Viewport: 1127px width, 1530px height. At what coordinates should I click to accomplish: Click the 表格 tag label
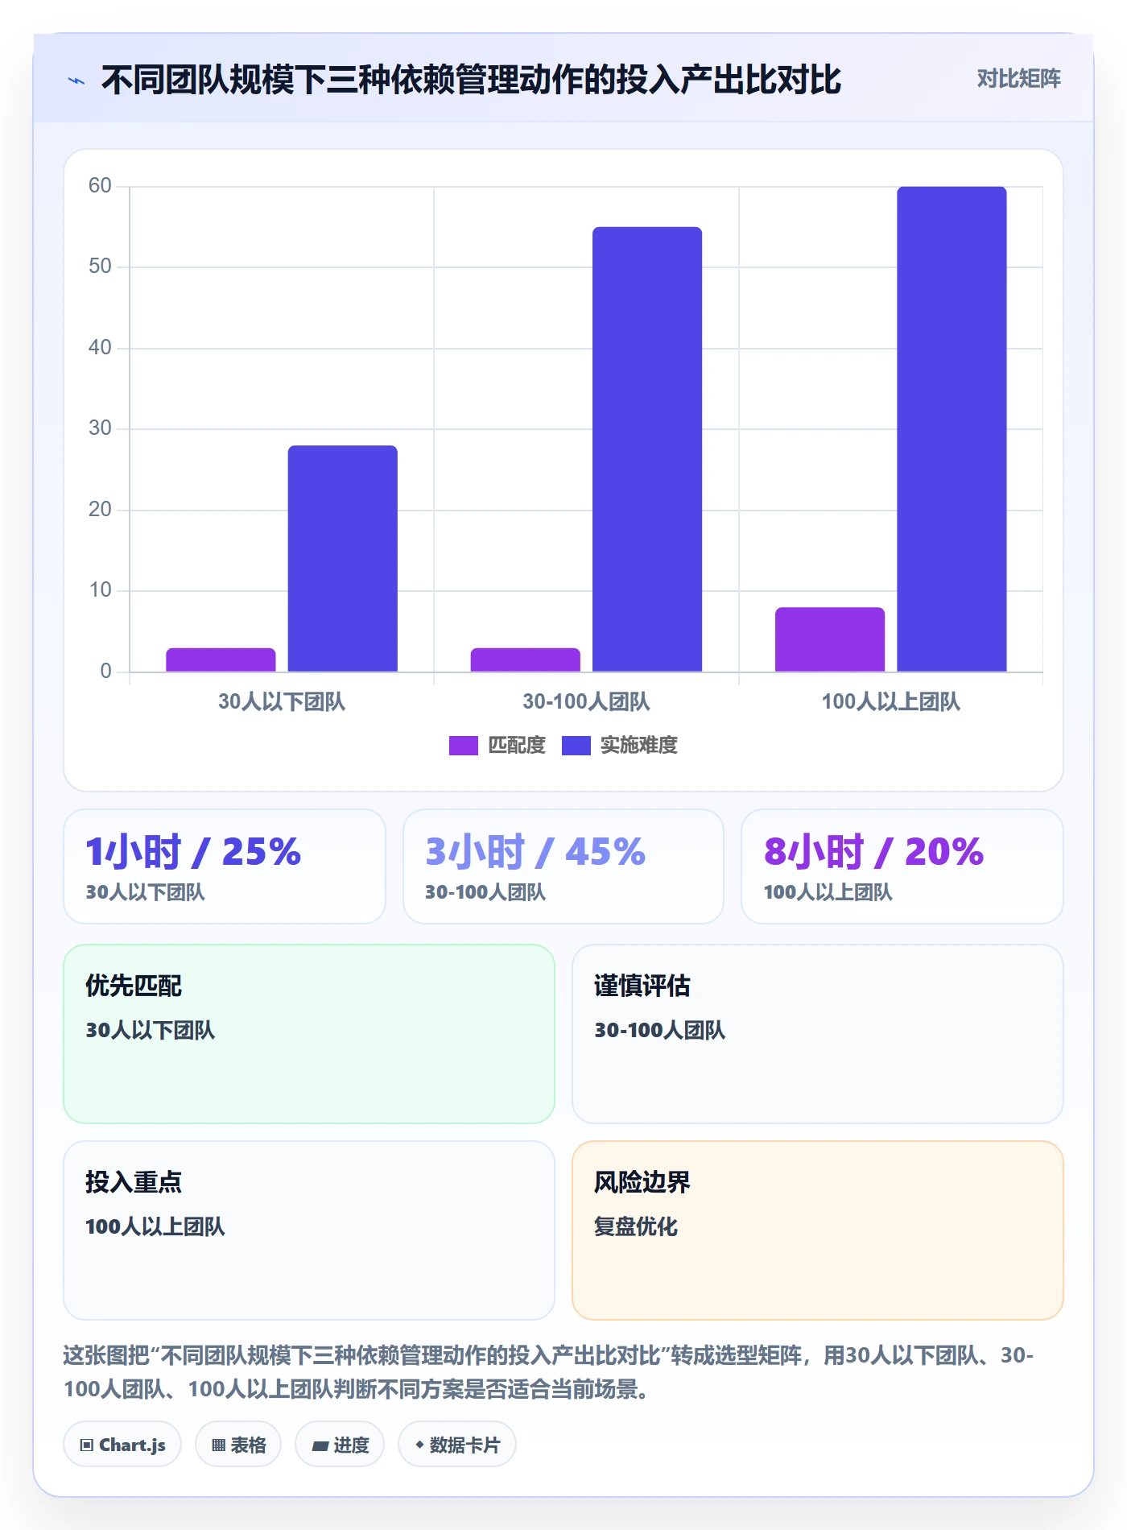click(x=248, y=1445)
